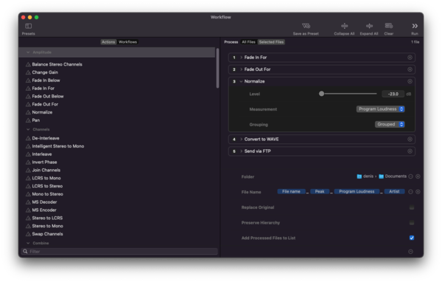Click the blue Documents folder icon
Image resolution: width=442 pixels, height=282 pixels.
click(381, 176)
